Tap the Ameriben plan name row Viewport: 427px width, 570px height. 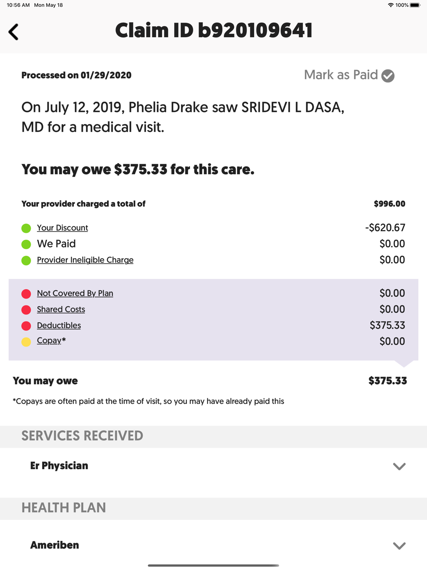213,545
